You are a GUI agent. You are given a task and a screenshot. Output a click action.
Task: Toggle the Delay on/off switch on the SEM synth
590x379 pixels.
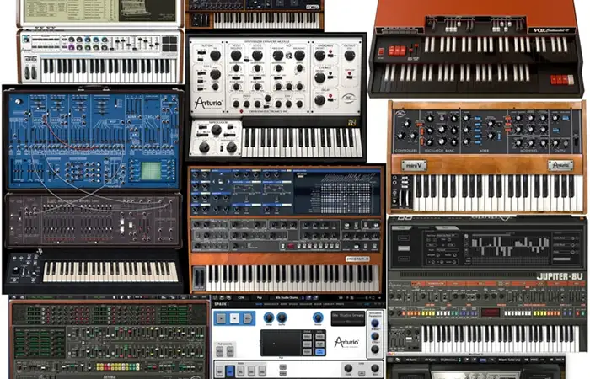331,99
